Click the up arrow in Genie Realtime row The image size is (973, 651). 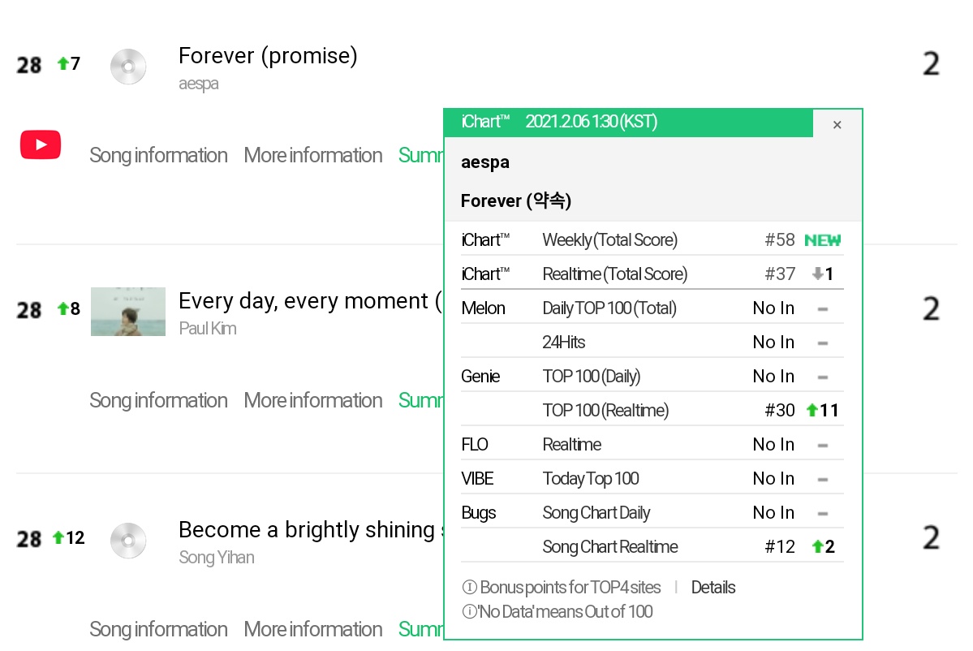click(812, 410)
